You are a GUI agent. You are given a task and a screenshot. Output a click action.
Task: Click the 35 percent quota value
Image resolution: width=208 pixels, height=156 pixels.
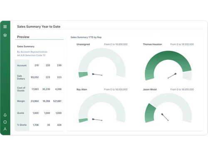tap(49, 125)
